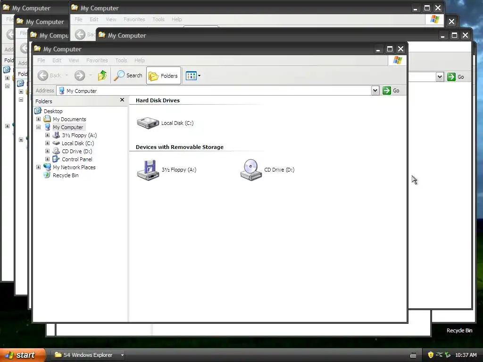
Task: Click the security shield tray icon
Action: (431, 355)
